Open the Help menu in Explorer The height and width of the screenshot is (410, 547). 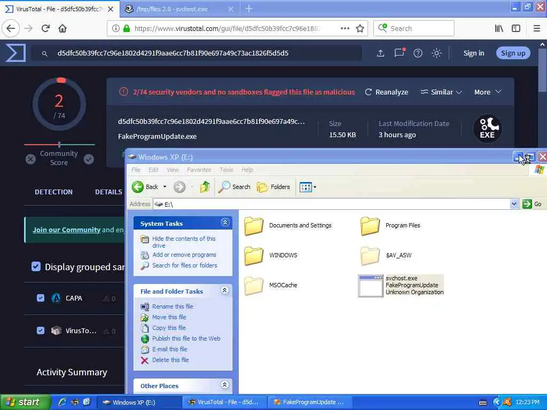[247, 170]
